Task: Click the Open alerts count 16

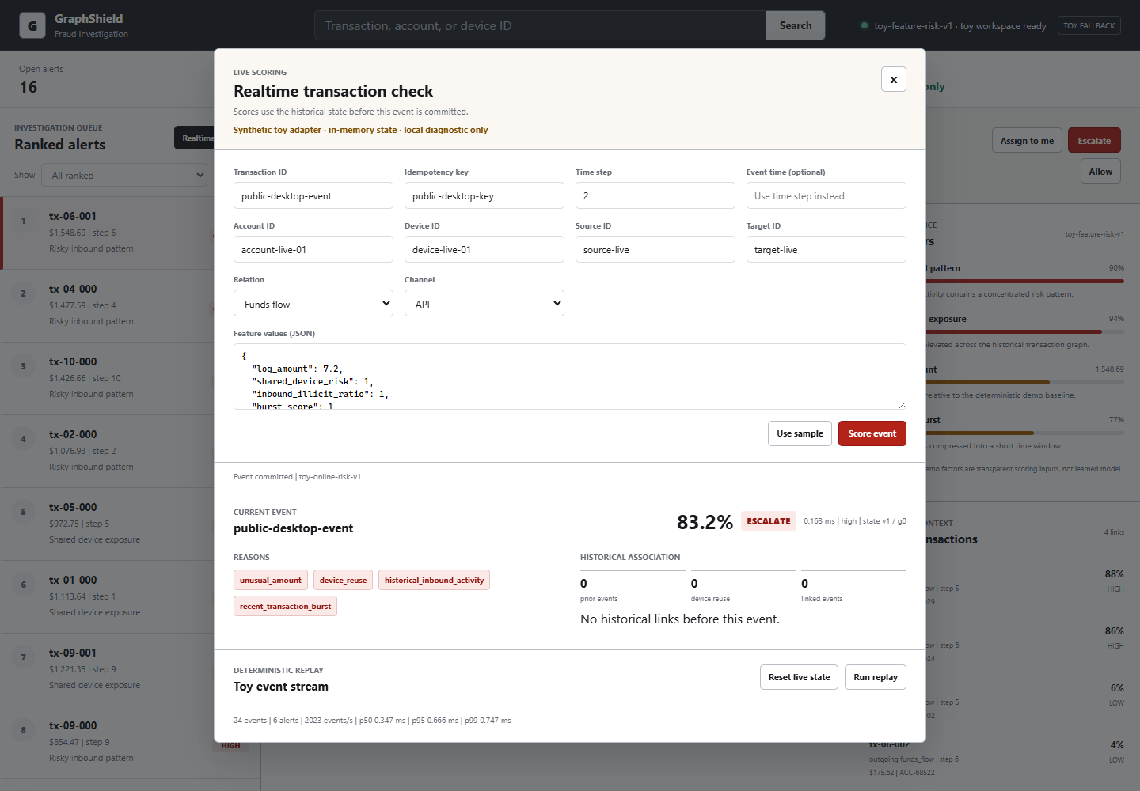Action: [x=28, y=87]
